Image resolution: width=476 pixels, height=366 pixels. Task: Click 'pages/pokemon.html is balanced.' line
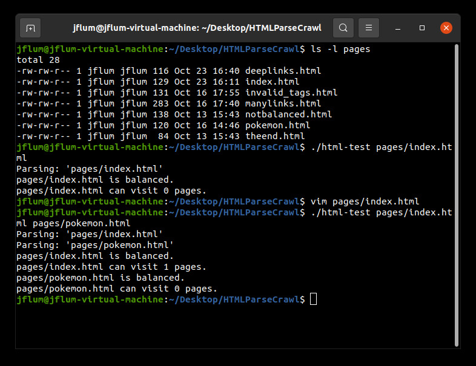click(x=101, y=278)
